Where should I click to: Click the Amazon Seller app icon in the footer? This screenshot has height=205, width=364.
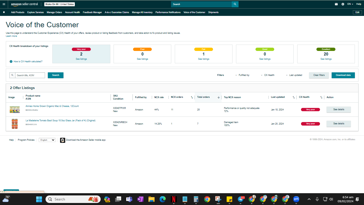click(62, 140)
